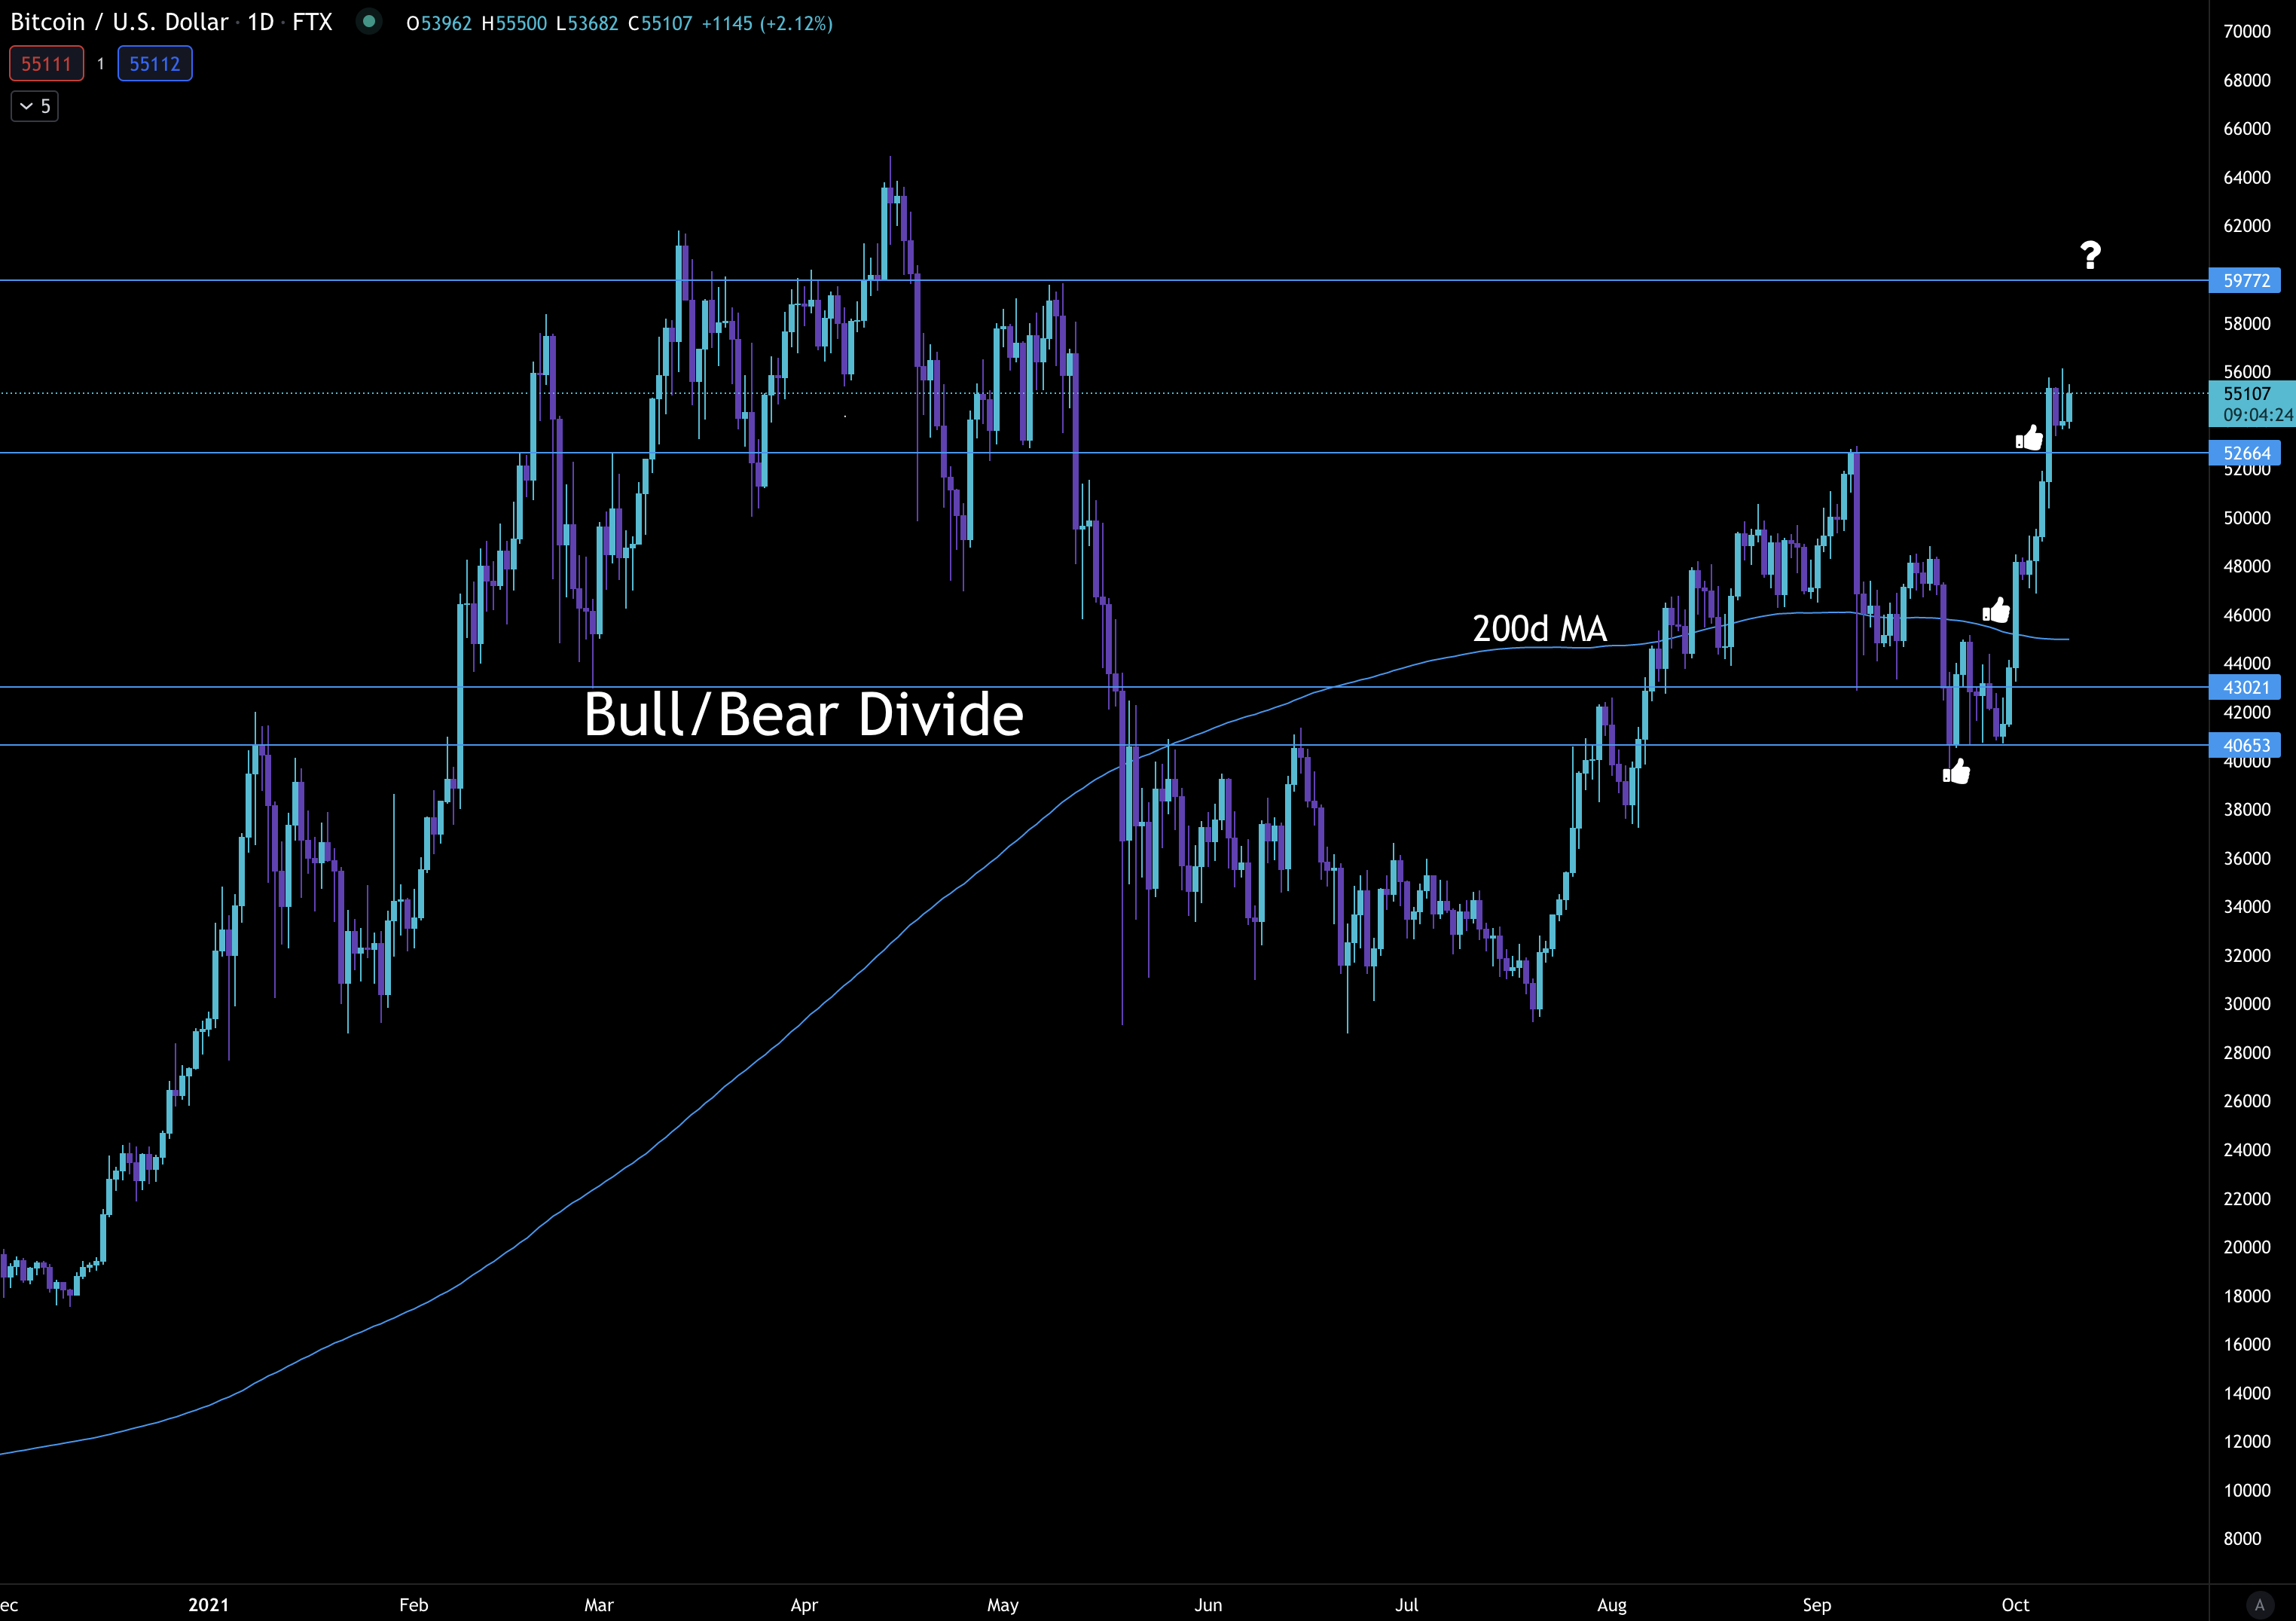
Task: Select the 'Bull/Bear Divide' text annotation
Action: (x=803, y=715)
